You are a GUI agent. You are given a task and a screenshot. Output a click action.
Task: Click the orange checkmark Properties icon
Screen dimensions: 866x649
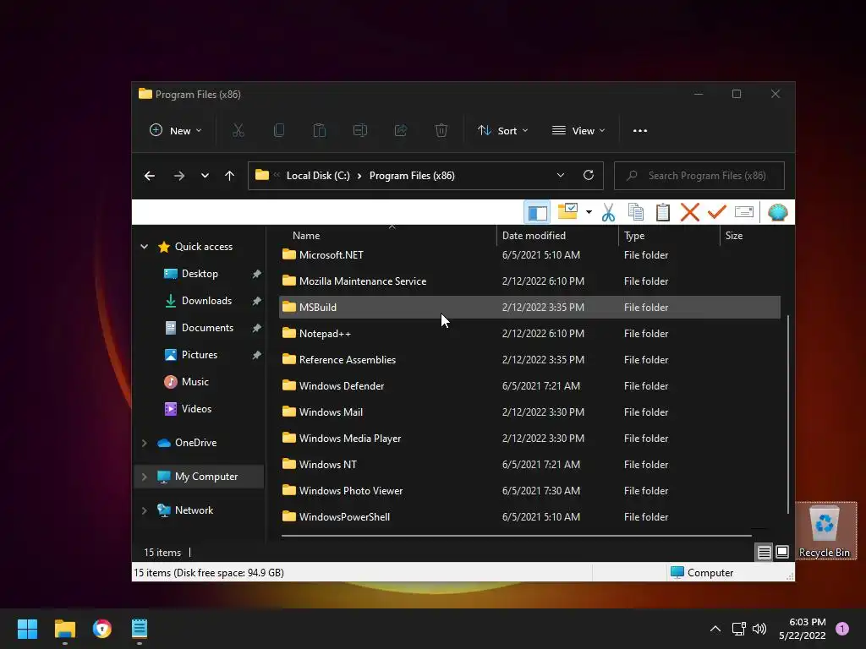pyautogui.click(x=717, y=212)
